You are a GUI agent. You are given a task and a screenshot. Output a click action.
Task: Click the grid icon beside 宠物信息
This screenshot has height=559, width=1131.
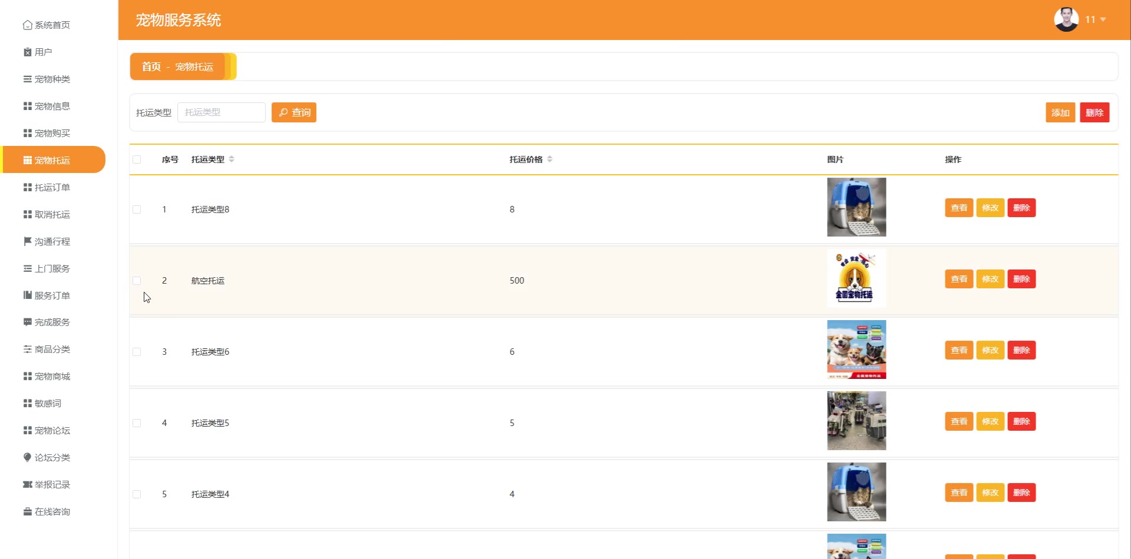coord(27,106)
